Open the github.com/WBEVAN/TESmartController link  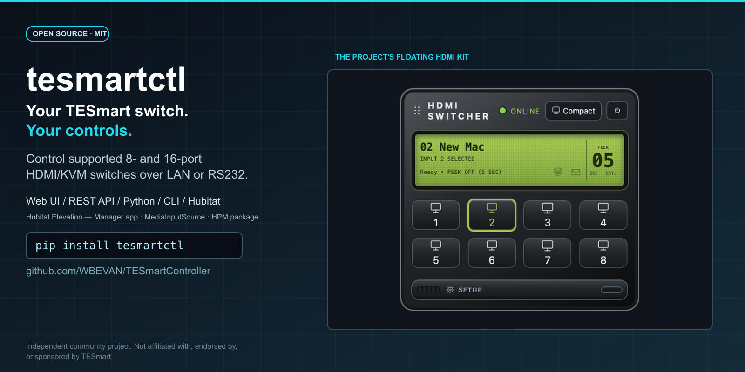[118, 271]
